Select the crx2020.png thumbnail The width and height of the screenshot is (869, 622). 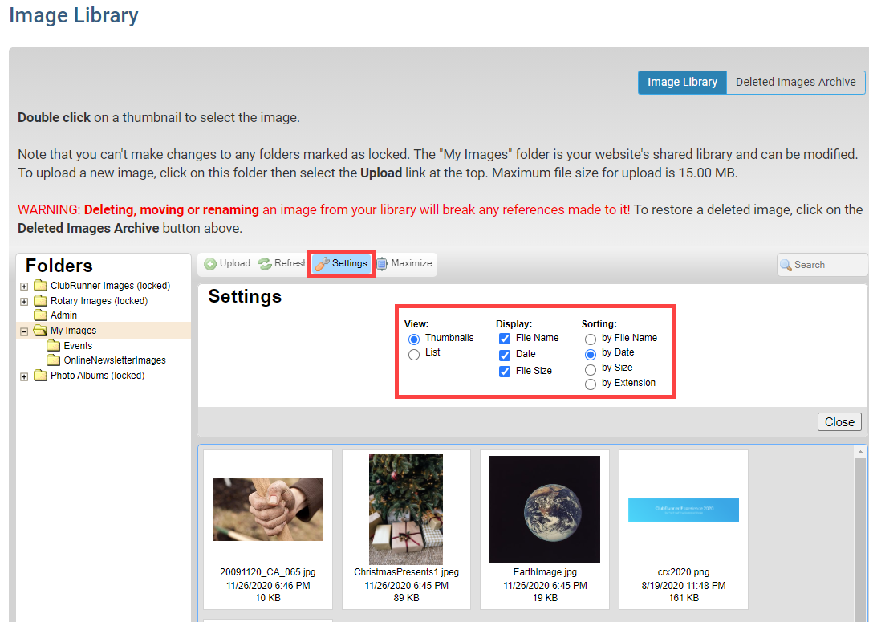684,510
